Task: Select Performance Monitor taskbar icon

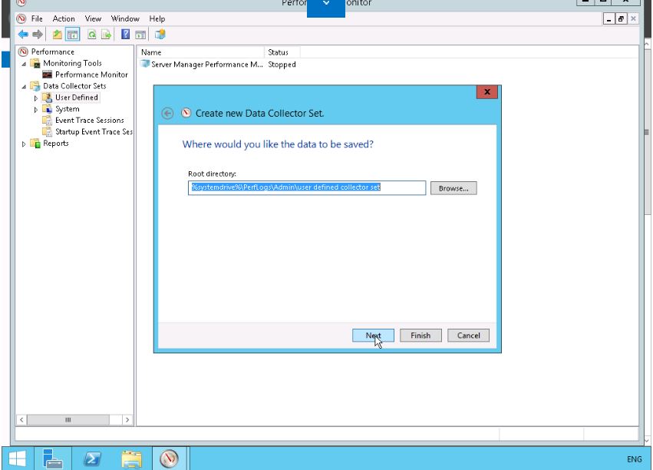Action: [x=169, y=458]
